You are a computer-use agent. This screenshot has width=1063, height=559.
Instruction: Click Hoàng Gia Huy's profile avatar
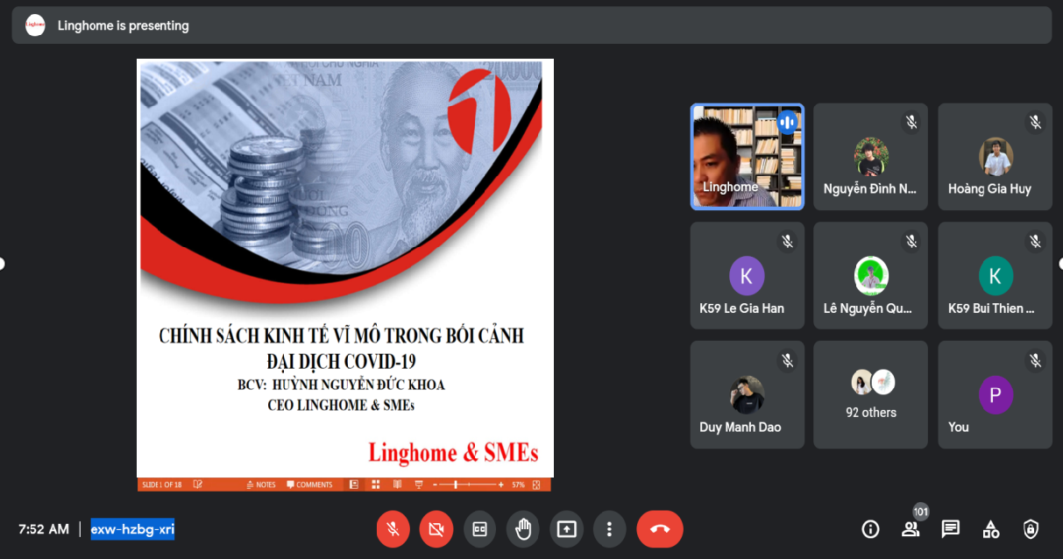pos(996,155)
